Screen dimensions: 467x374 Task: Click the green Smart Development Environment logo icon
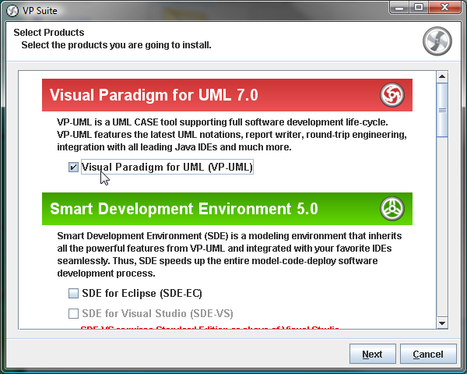coord(392,209)
